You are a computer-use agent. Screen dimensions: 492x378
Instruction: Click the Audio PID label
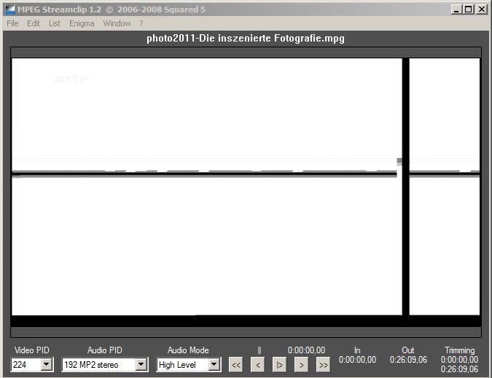click(x=104, y=350)
